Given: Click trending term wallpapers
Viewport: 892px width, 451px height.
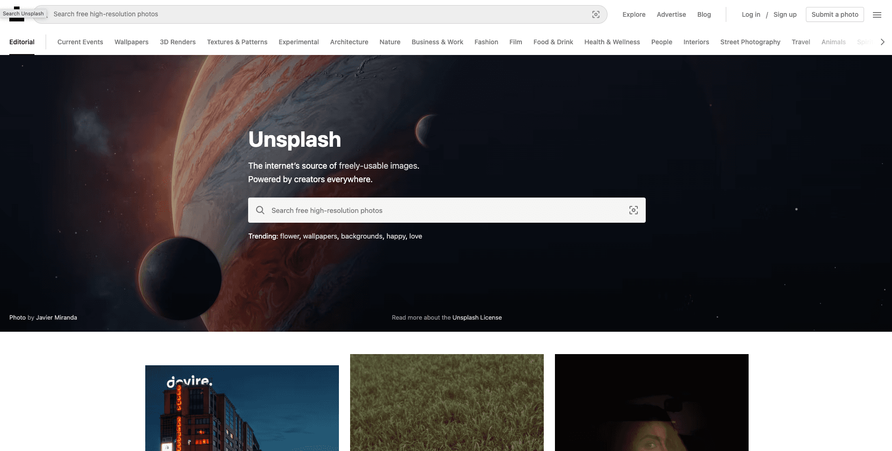Looking at the screenshot, I should pyautogui.click(x=320, y=236).
